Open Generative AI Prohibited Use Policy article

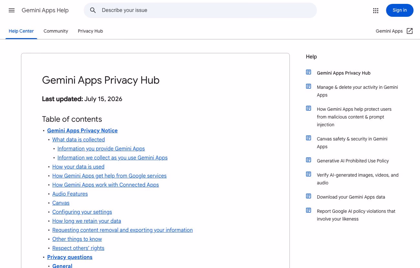[x=353, y=161]
